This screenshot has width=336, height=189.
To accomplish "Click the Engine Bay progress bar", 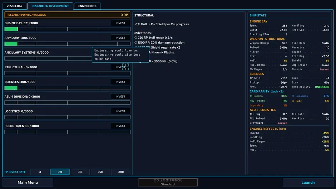I will pos(67,29).
